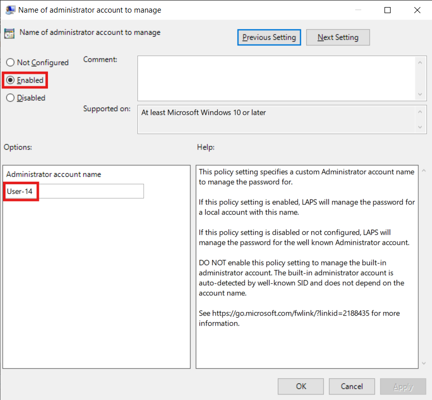Focus the Administrator account name field

(x=75, y=191)
